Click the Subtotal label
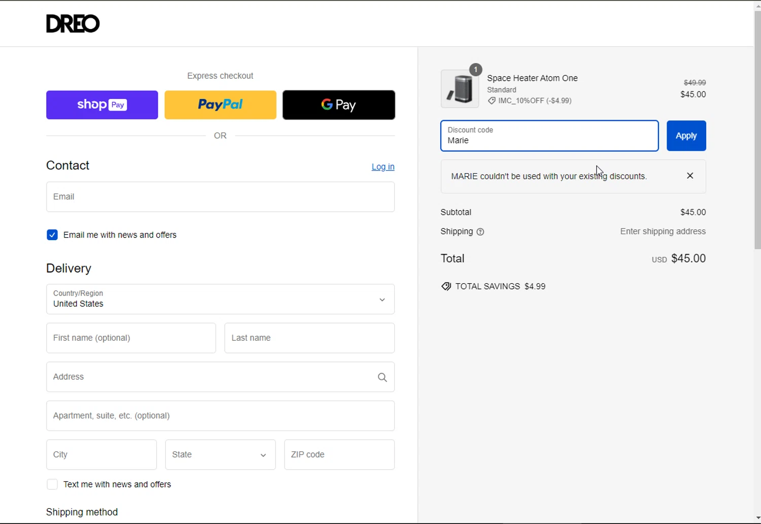The width and height of the screenshot is (761, 524). pyautogui.click(x=456, y=212)
